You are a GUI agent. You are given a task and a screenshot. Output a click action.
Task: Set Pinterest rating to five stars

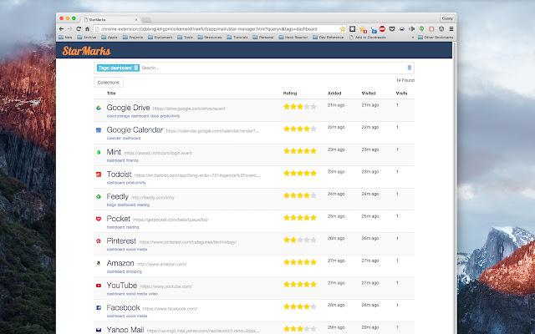[x=313, y=240]
